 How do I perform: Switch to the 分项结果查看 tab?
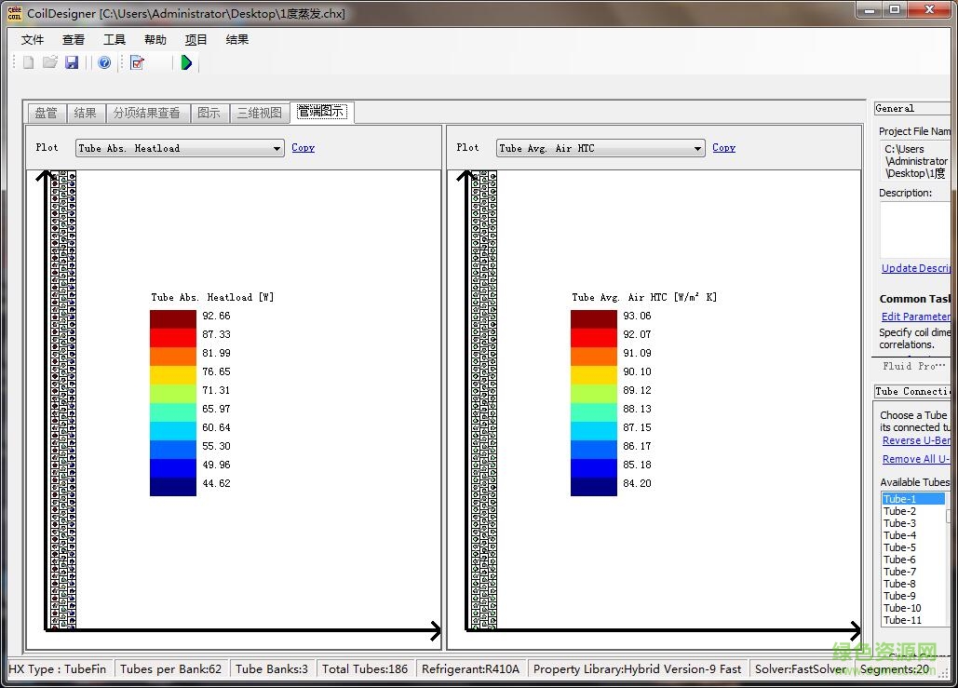[146, 113]
